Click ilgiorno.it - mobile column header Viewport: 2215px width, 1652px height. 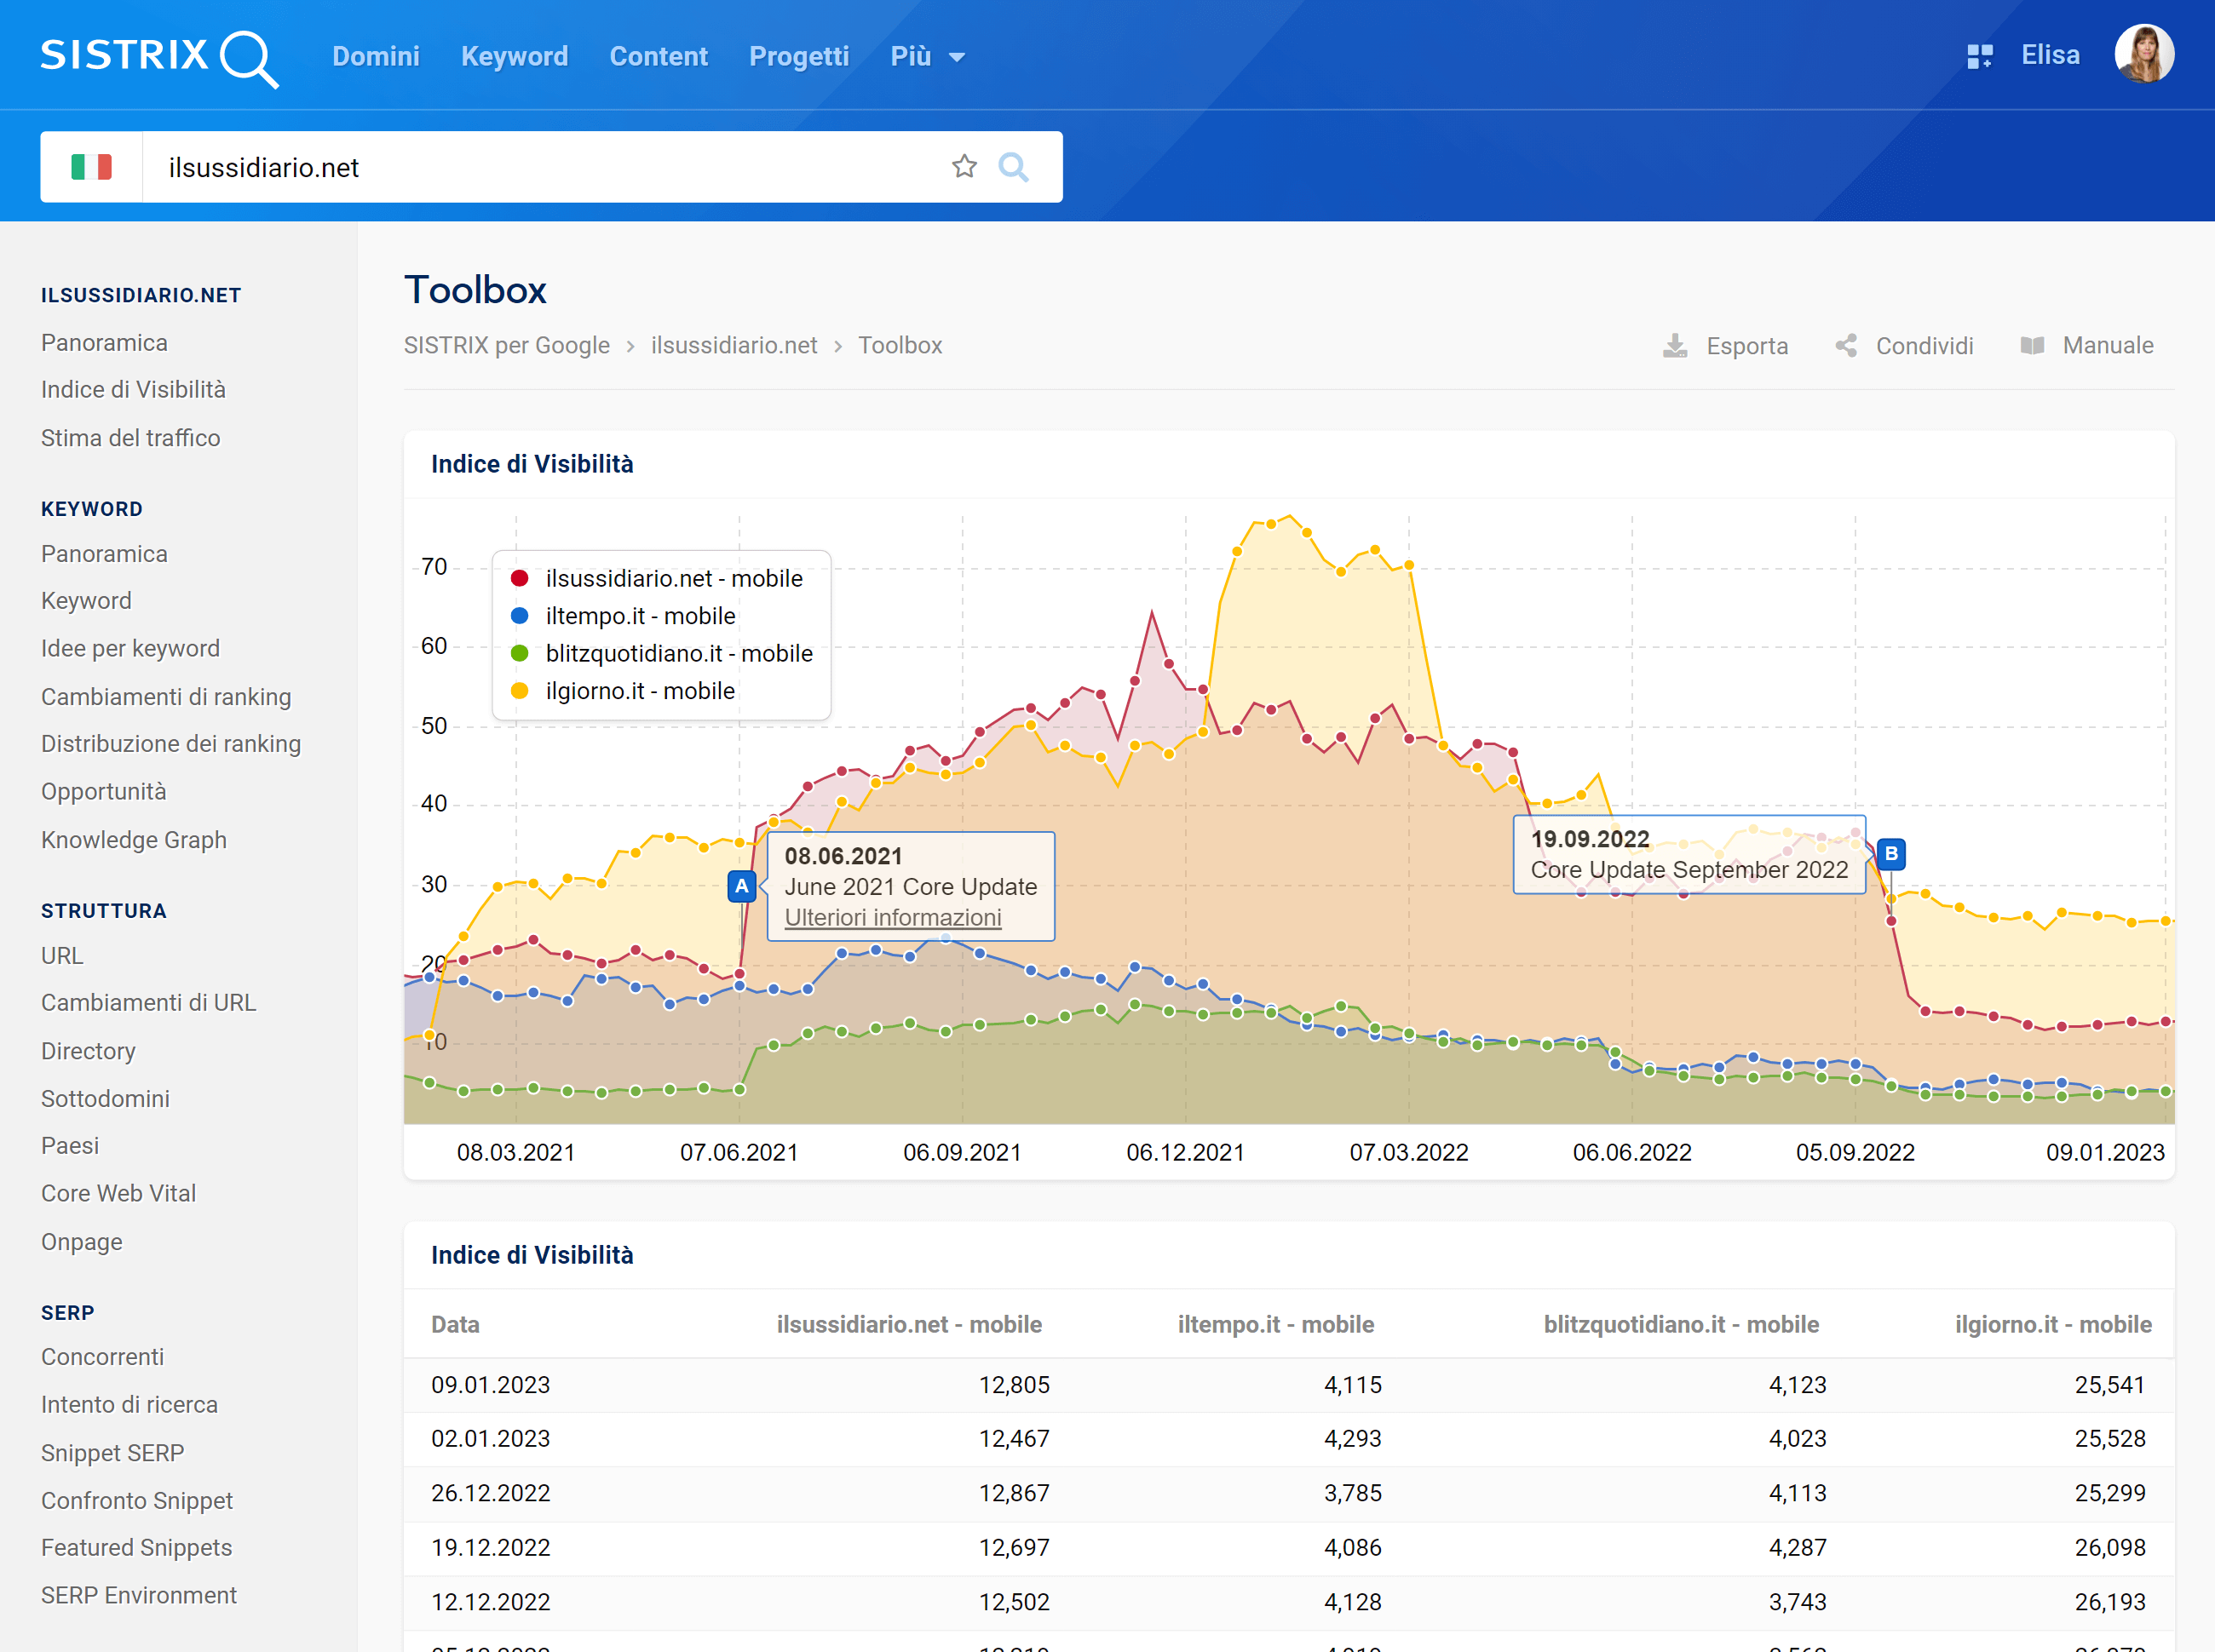click(x=2053, y=1325)
